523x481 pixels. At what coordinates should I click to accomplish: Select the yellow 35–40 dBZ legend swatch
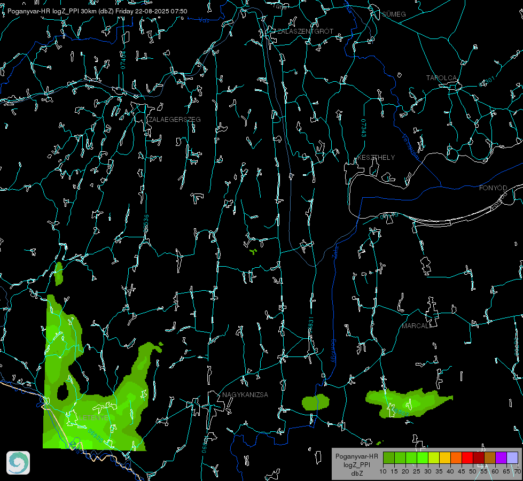coord(445,457)
